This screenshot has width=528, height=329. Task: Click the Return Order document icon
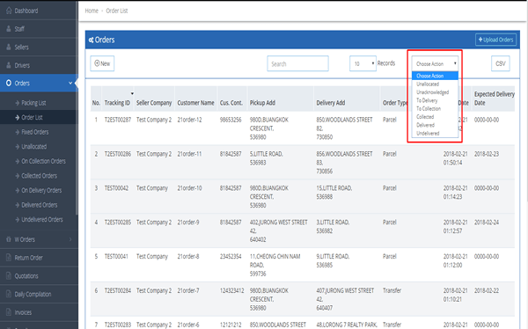[x=9, y=258]
